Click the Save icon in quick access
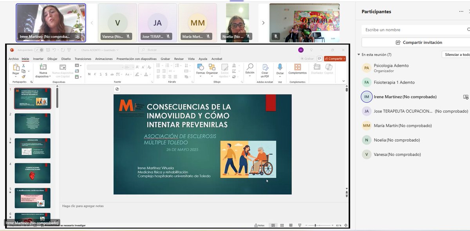Image resolution: width=470 pixels, height=231 pixels. 47,50
